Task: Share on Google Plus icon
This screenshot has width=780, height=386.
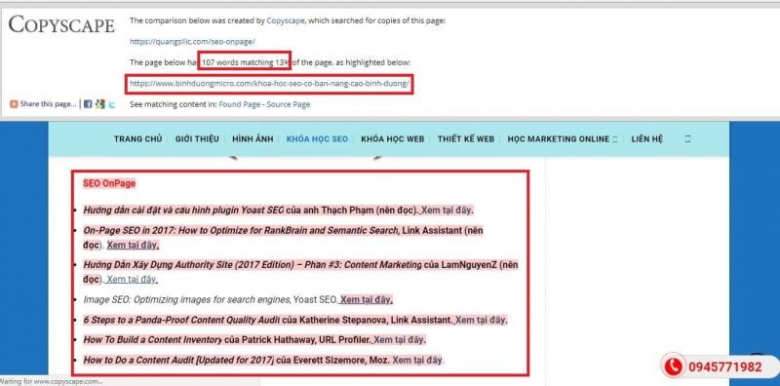Action: point(100,104)
